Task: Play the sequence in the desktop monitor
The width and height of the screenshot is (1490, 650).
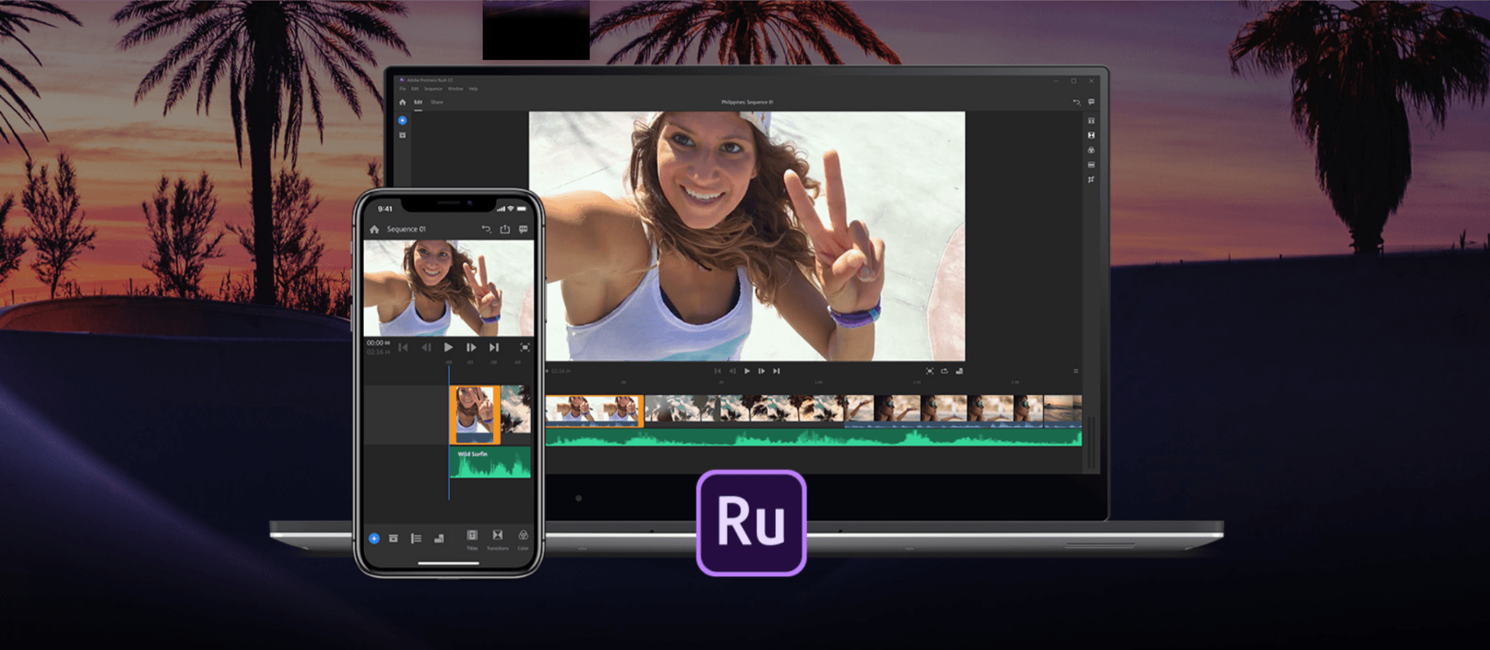Action: [x=747, y=371]
